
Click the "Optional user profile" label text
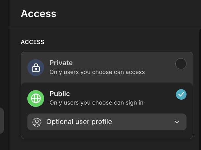coord(79,122)
